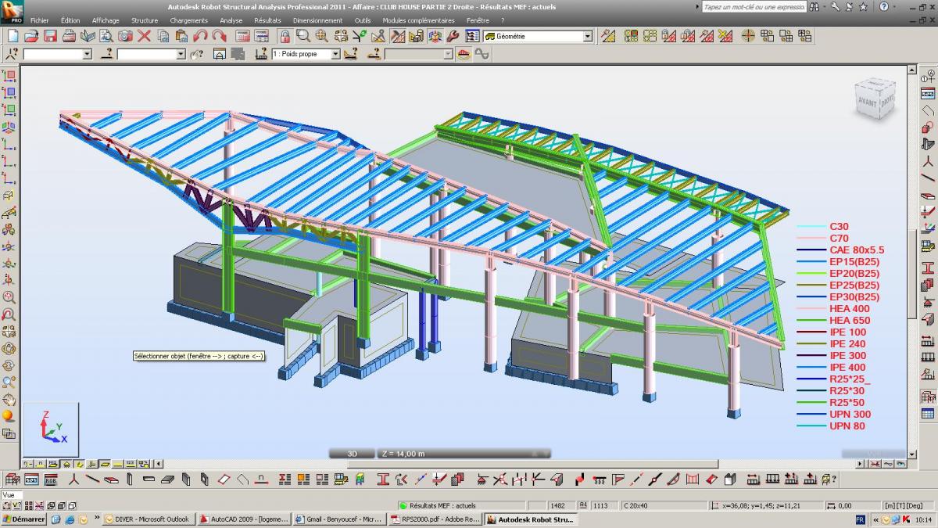Open the Résultats menu
Screen dimensions: 938x528
267,20
